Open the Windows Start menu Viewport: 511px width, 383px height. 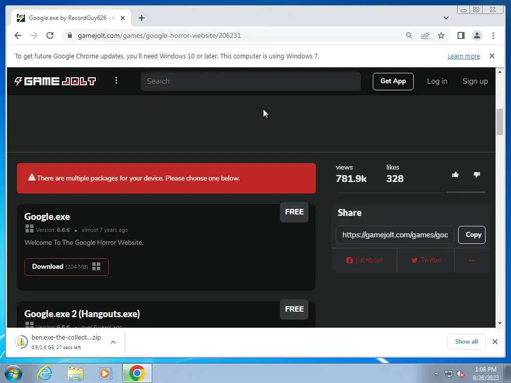(x=13, y=373)
